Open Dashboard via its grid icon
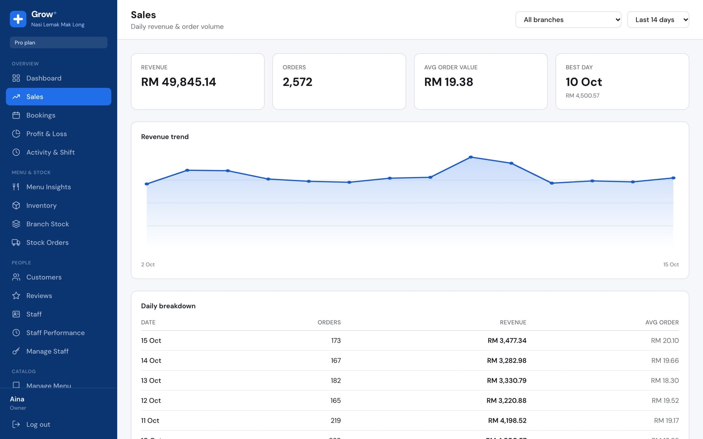Viewport: 703px width, 439px height. click(16, 78)
